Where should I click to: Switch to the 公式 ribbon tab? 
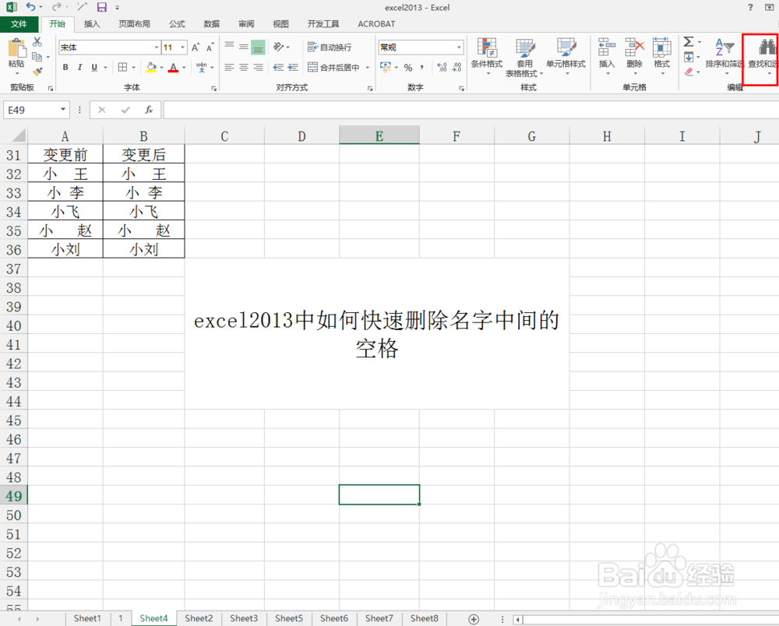[177, 24]
